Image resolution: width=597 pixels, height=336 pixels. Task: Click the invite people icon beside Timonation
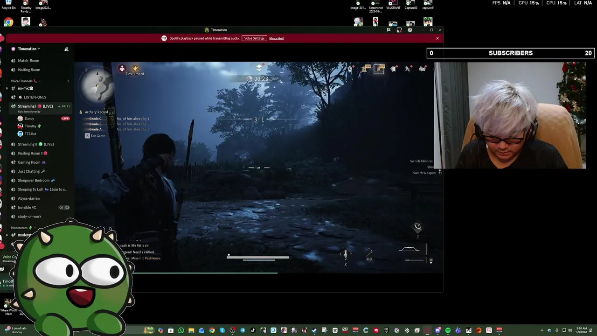[x=66, y=49]
